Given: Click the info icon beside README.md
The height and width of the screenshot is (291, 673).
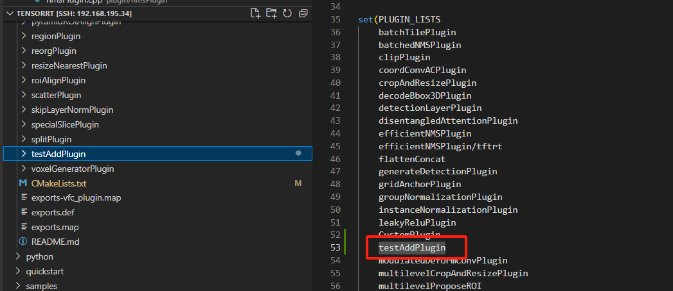Looking at the screenshot, I should pyautogui.click(x=23, y=242).
